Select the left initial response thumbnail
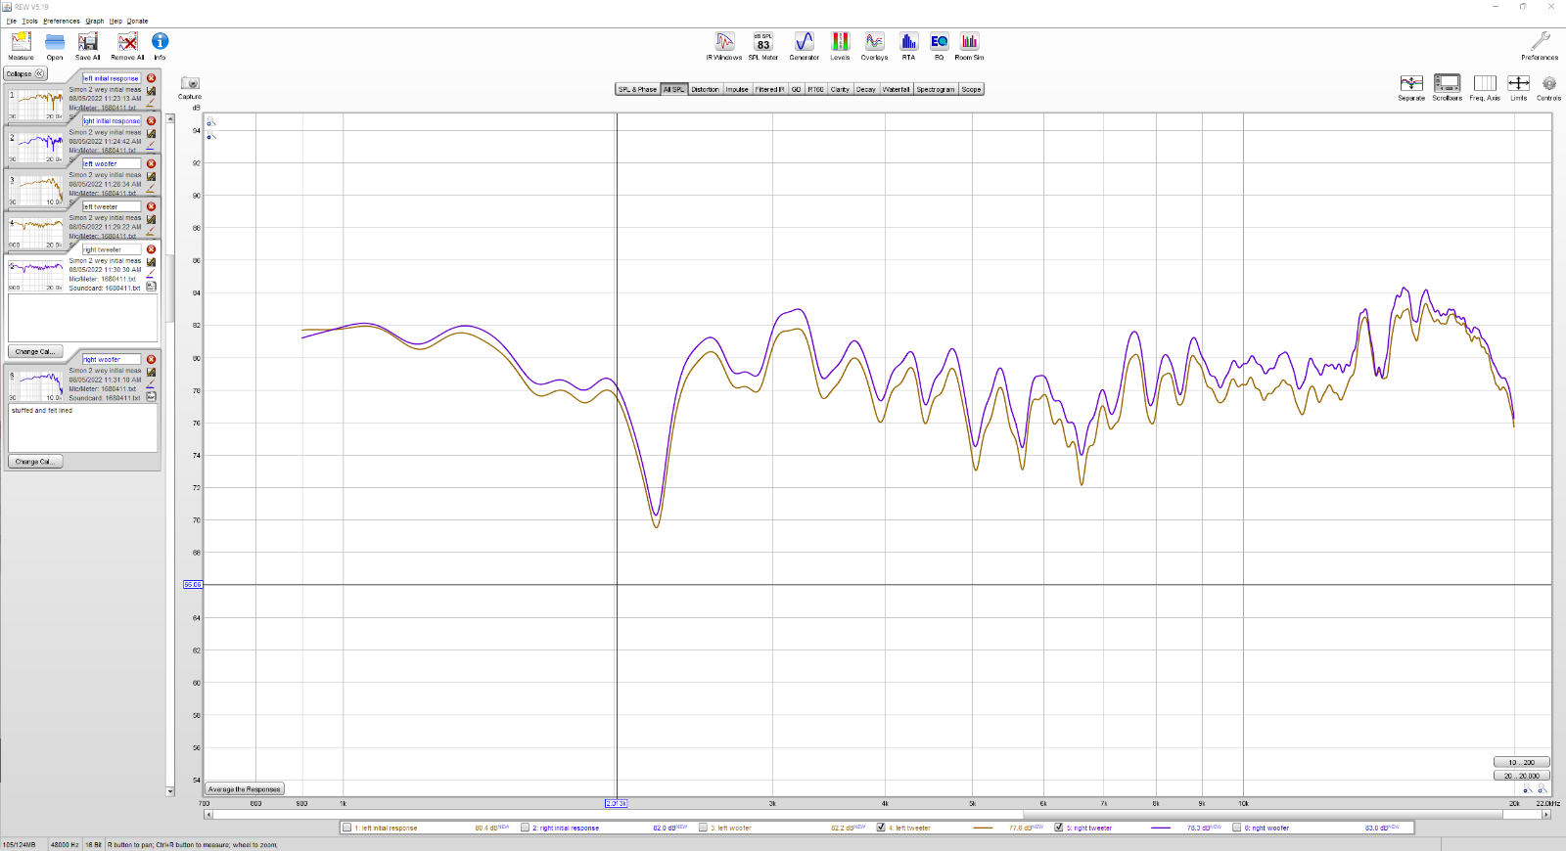 (35, 104)
